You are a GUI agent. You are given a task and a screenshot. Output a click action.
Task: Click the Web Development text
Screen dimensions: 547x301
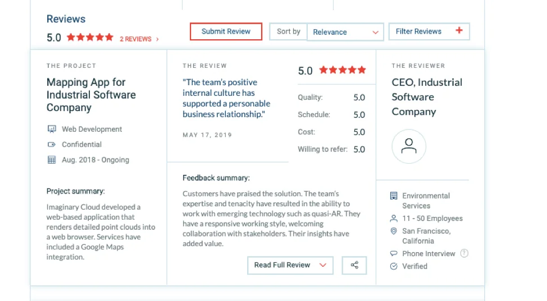click(x=92, y=129)
